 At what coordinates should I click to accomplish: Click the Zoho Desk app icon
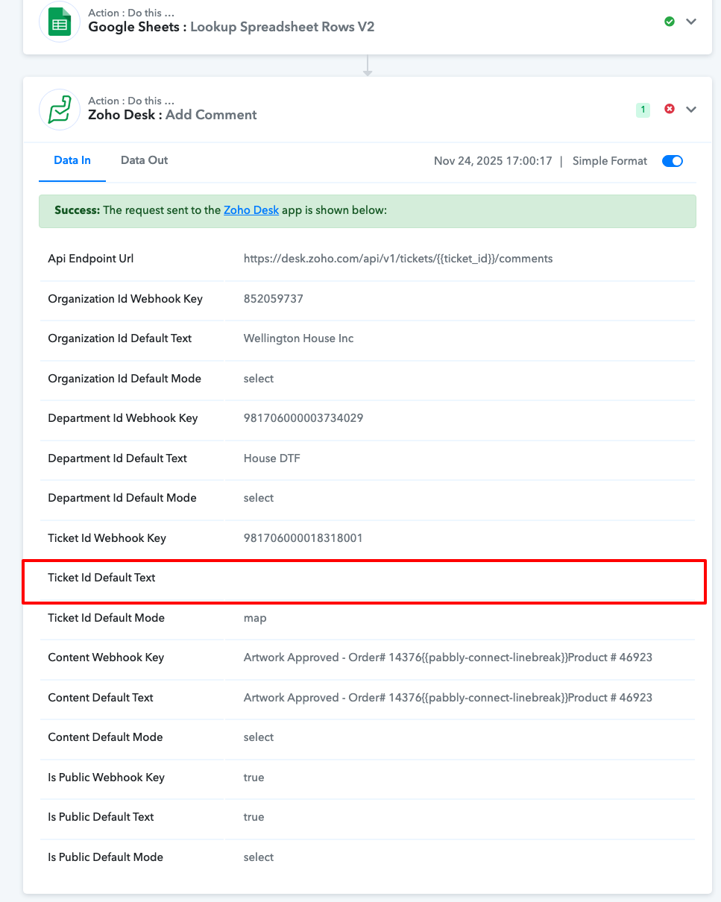[59, 110]
